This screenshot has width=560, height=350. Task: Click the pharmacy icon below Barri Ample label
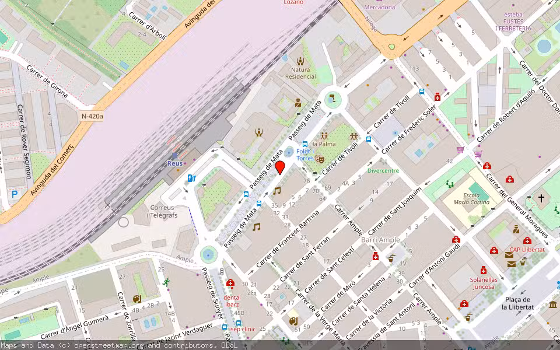click(x=375, y=257)
